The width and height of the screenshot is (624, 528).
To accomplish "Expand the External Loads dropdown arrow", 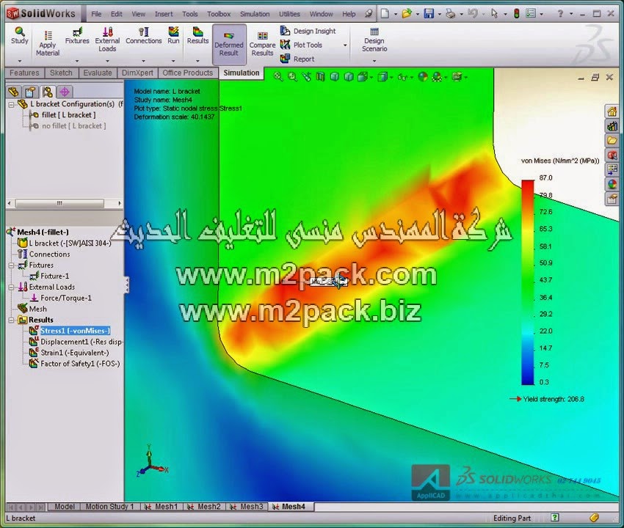I will pyautogui.click(x=107, y=61).
